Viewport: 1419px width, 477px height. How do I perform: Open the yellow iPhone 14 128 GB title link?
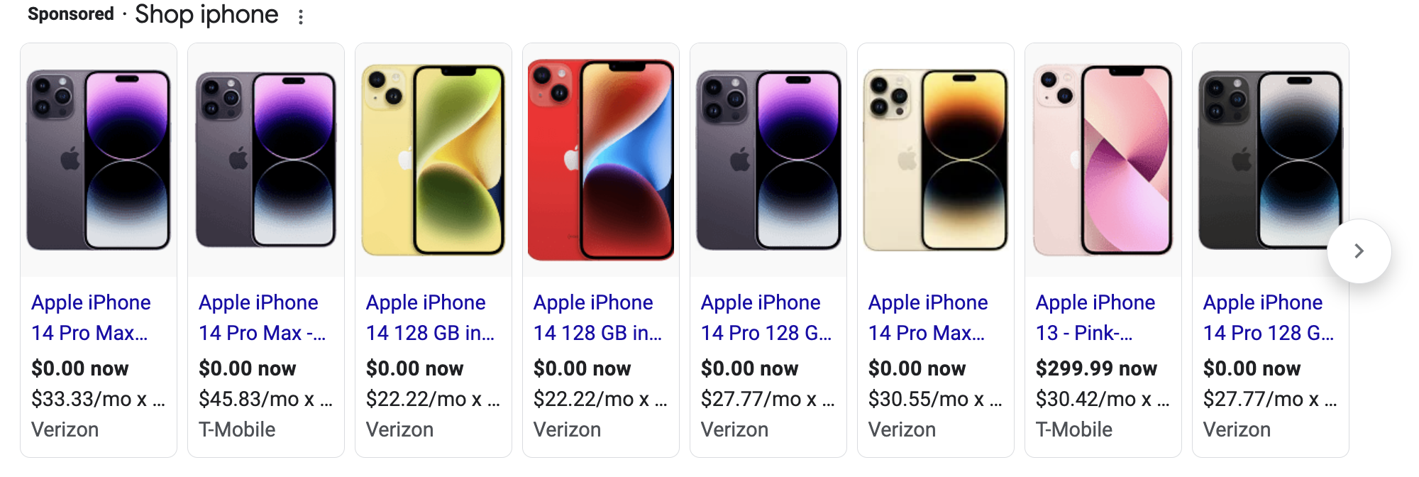pyautogui.click(x=430, y=317)
